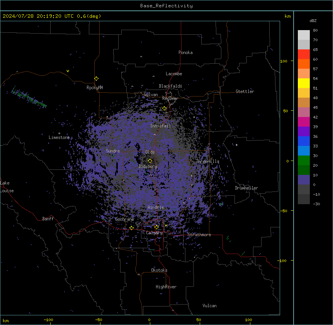
Task: Click the km unit label at top right
Action: pos(287,16)
